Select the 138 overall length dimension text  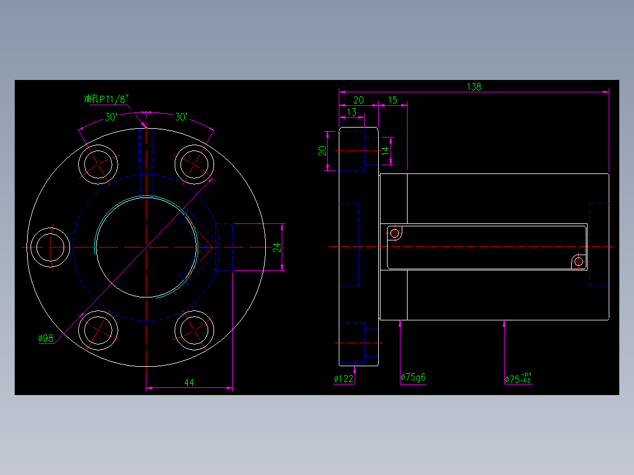point(474,86)
